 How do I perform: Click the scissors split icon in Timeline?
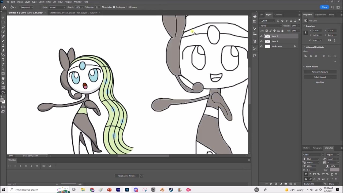[x=44, y=166]
